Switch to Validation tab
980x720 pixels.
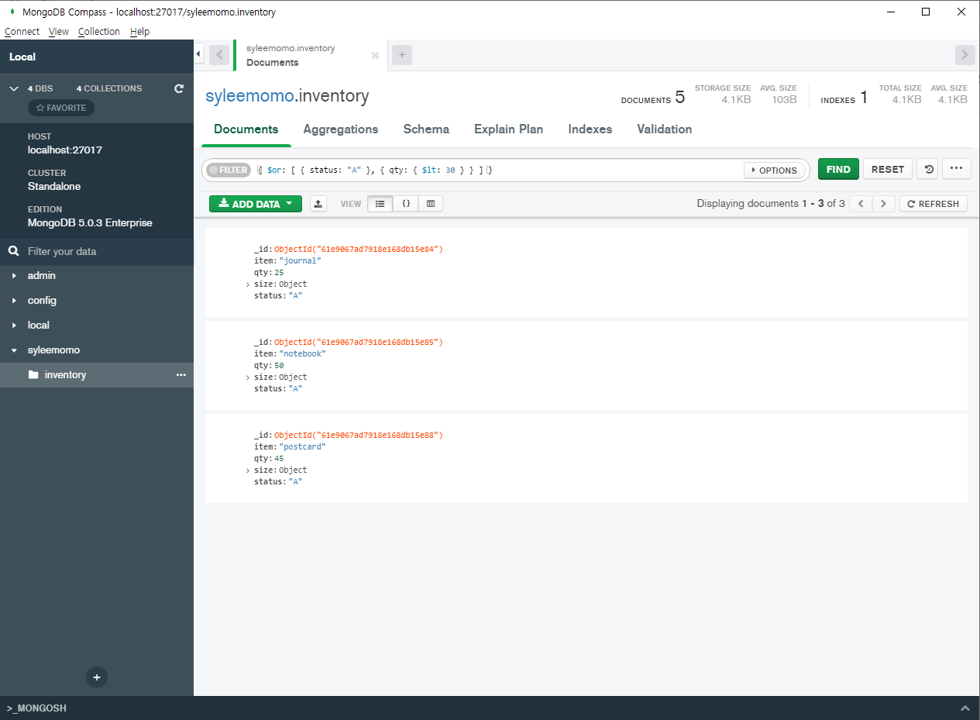[665, 129]
